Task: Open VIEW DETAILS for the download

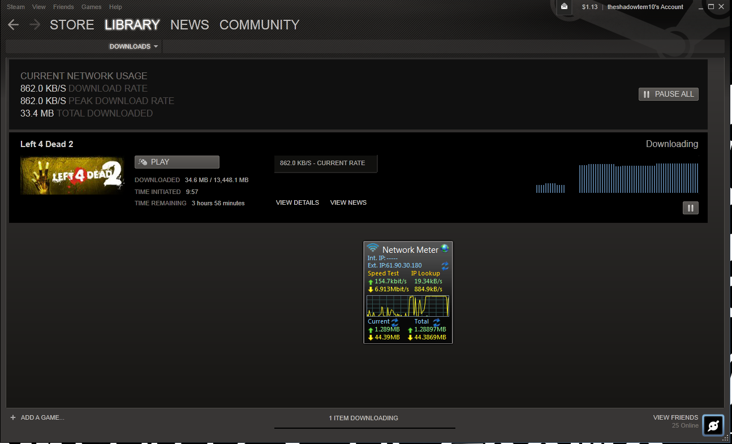Action: click(298, 202)
